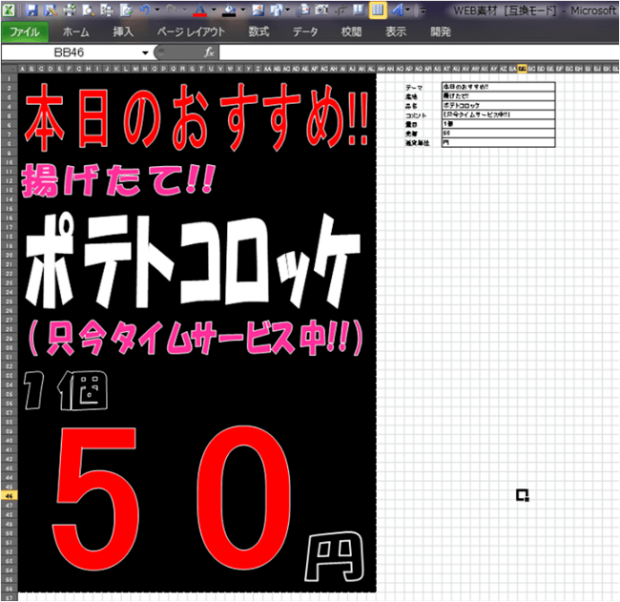Select the currency unit value cell 円
This screenshot has width=620, height=602.
[498, 143]
